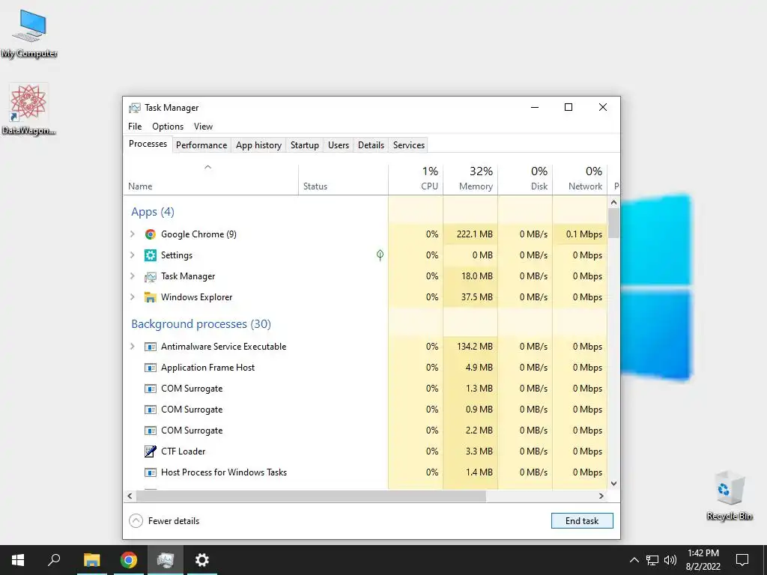
Task: Click the End task button
Action: (582, 521)
